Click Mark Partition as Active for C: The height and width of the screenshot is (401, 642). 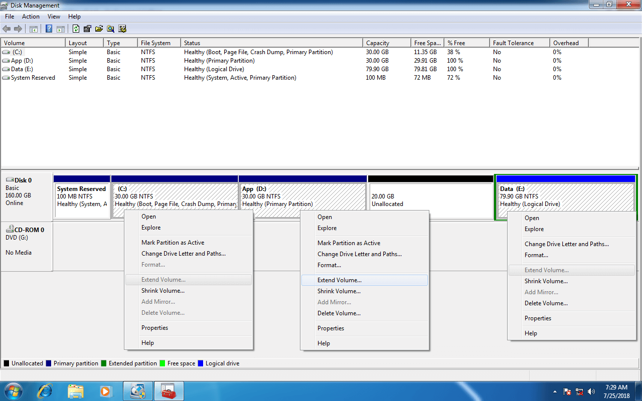173,243
